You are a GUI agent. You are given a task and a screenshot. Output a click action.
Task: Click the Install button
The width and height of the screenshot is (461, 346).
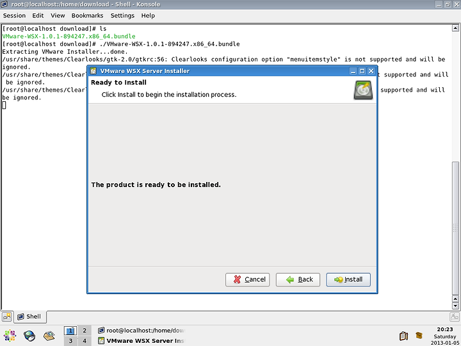[348, 279]
